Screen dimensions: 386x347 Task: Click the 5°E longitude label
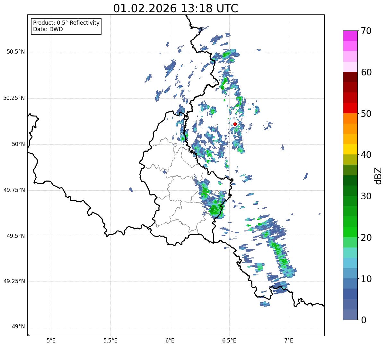coord(51,340)
